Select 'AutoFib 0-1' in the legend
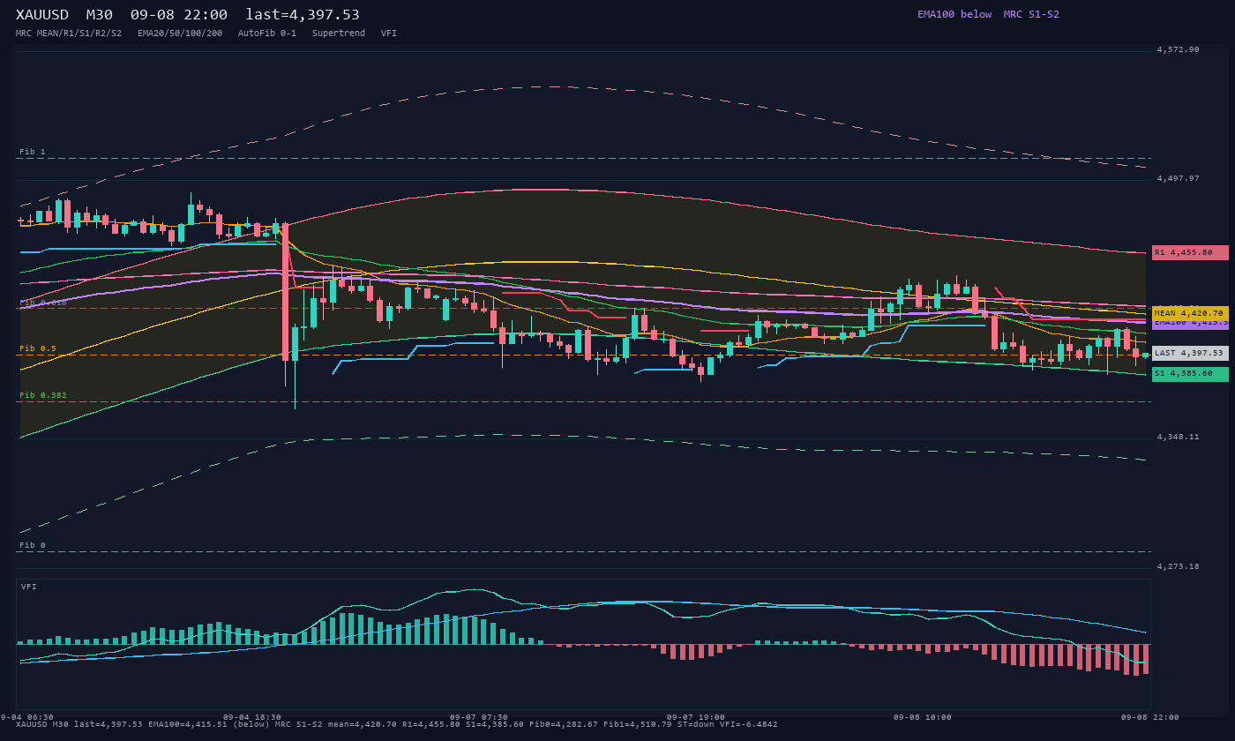 (267, 33)
